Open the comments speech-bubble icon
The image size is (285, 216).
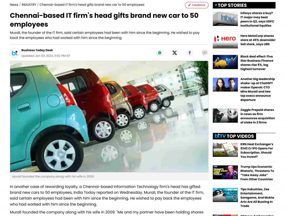pyautogui.click(x=205, y=53)
